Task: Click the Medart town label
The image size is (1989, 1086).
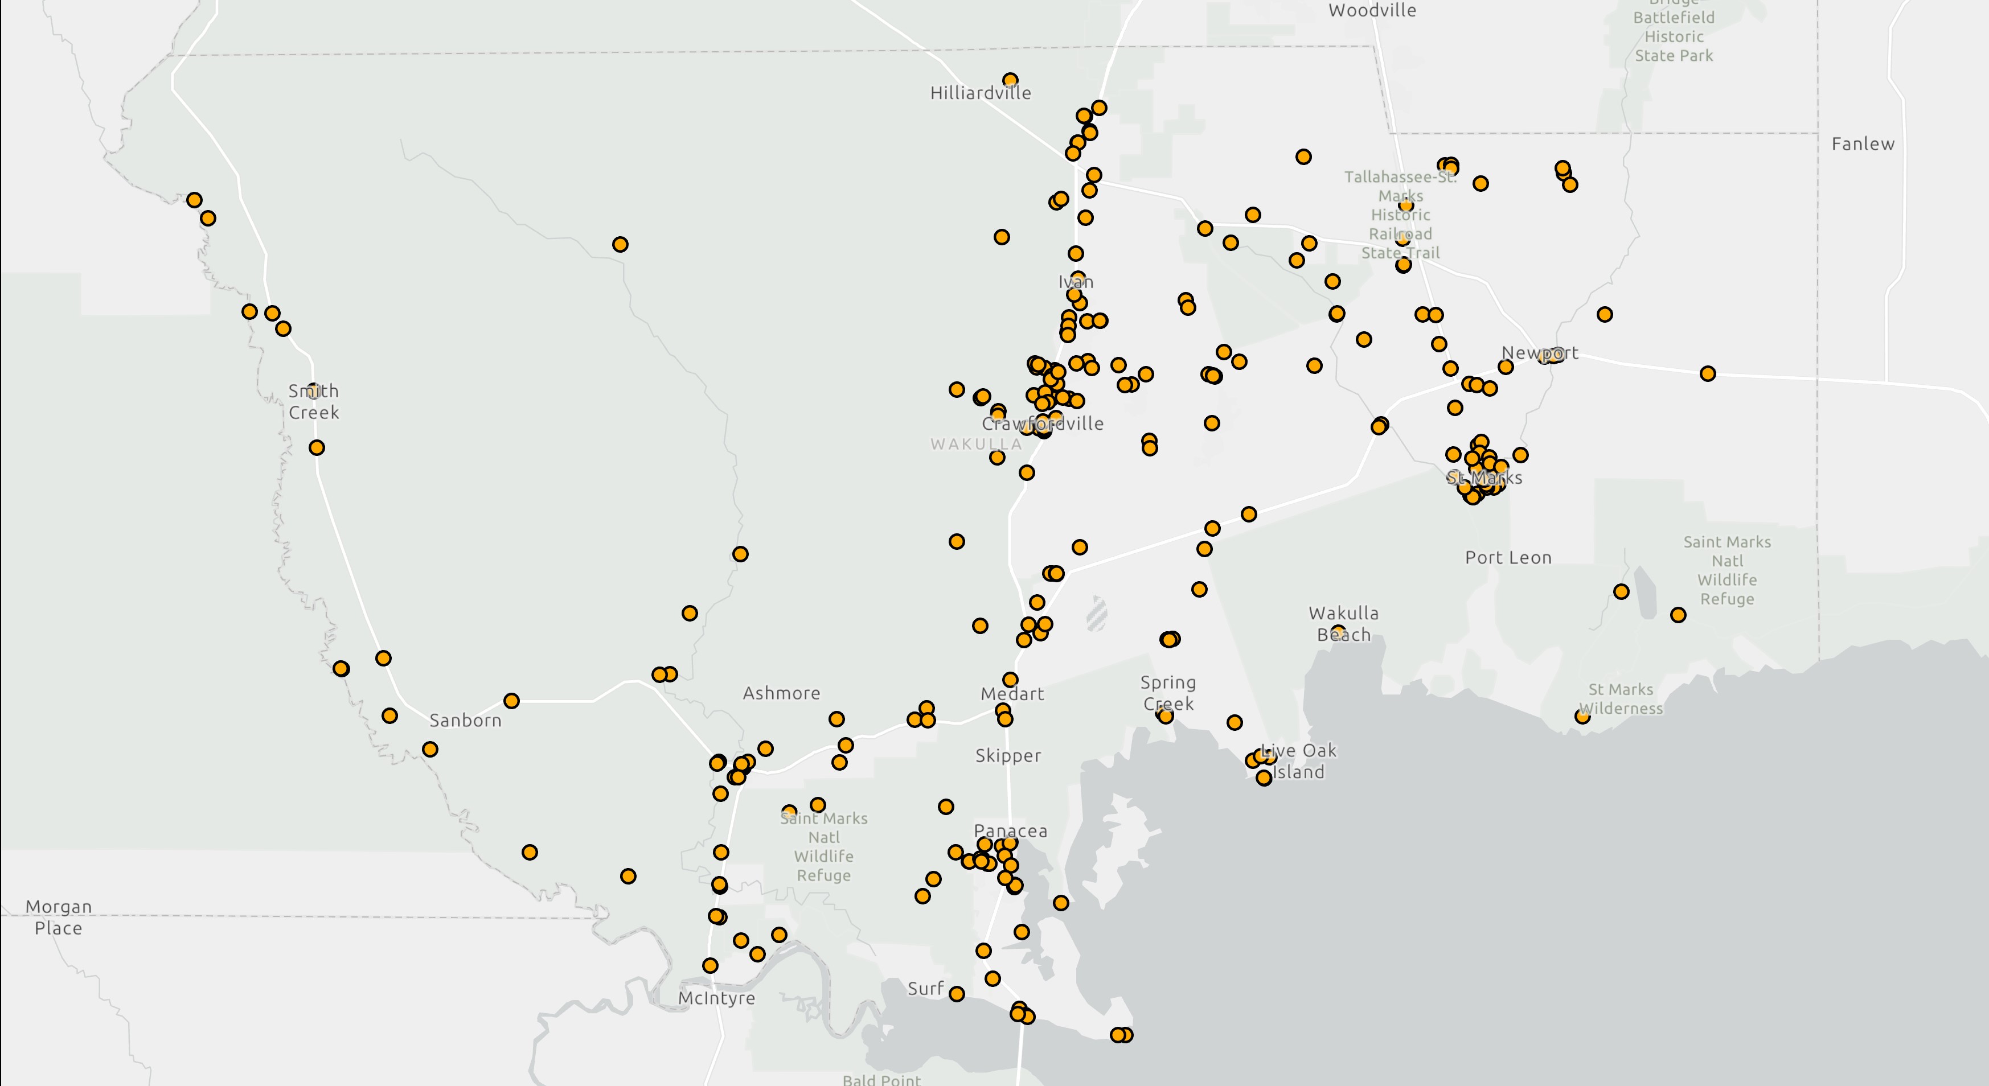Action: point(1012,694)
